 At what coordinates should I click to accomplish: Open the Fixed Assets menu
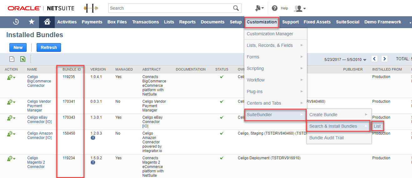(317, 22)
